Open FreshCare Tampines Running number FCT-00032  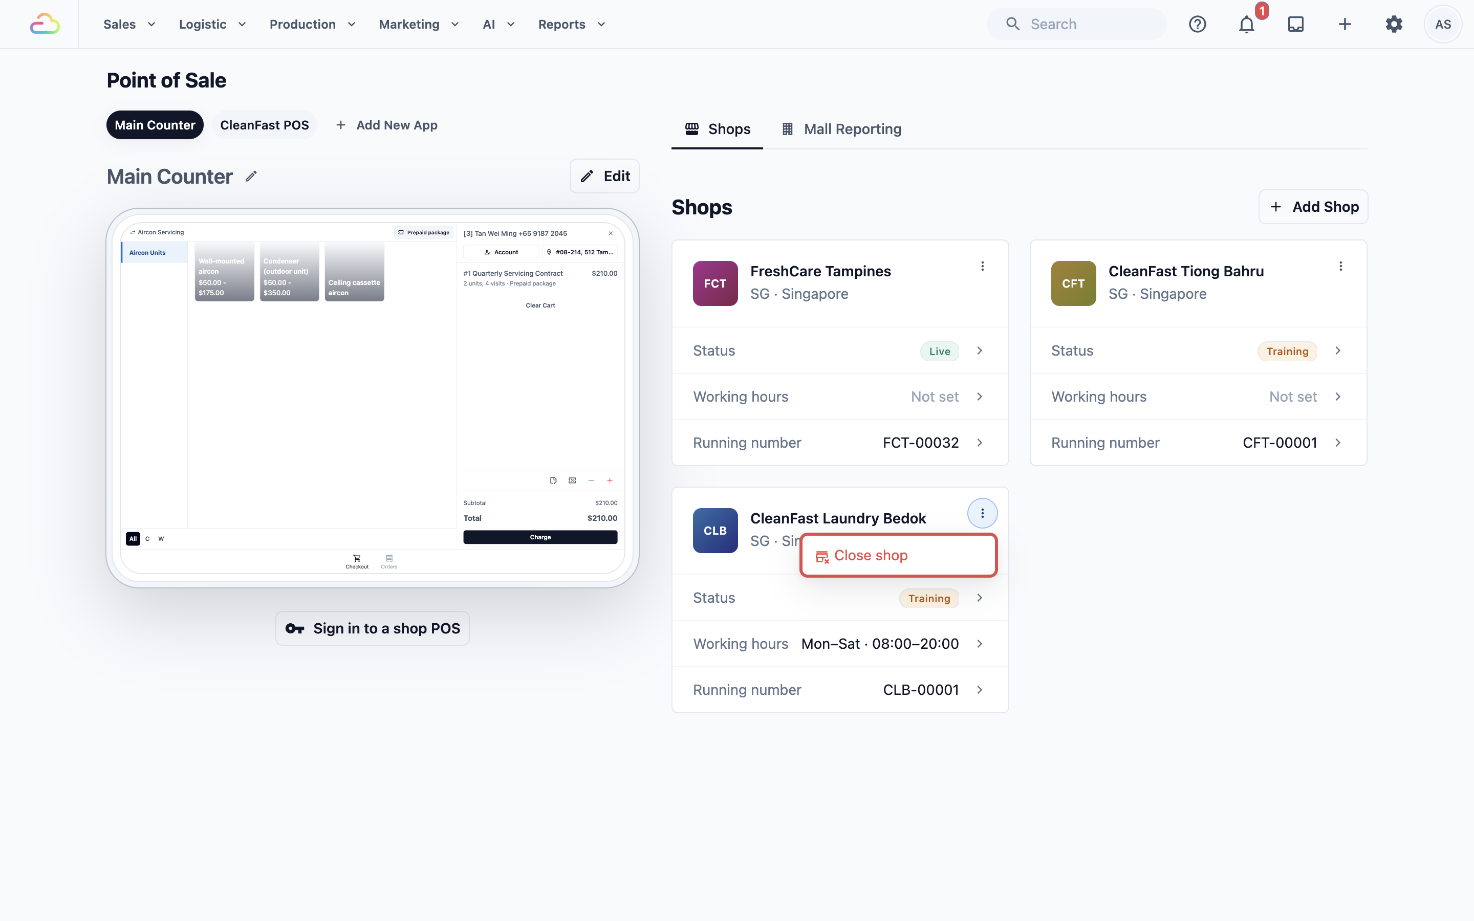(x=840, y=443)
